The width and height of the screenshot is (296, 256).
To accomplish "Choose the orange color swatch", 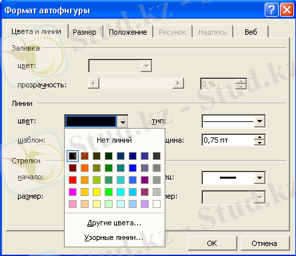I will [85, 168].
